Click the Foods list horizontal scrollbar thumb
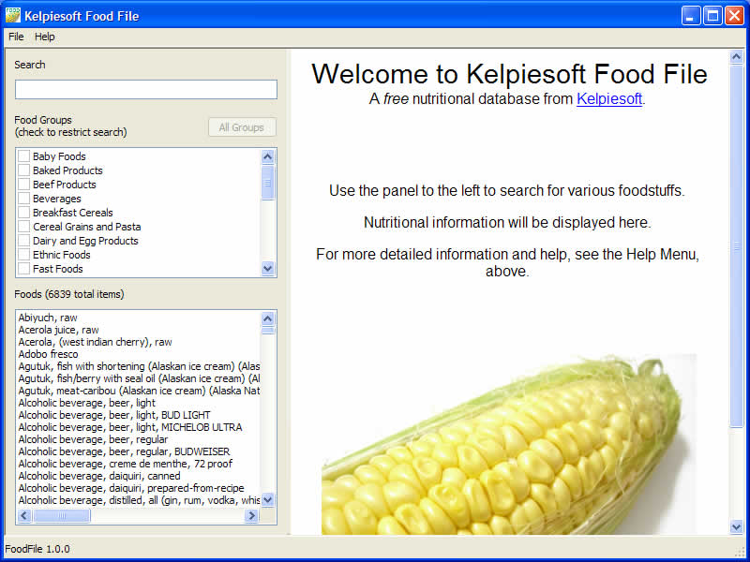Image resolution: width=750 pixels, height=562 pixels. click(x=62, y=516)
